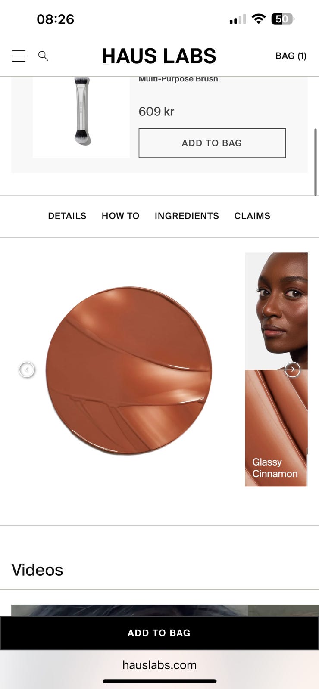Go to the HAUS LABS home logo
Image resolution: width=319 pixels, height=689 pixels.
[x=159, y=56]
